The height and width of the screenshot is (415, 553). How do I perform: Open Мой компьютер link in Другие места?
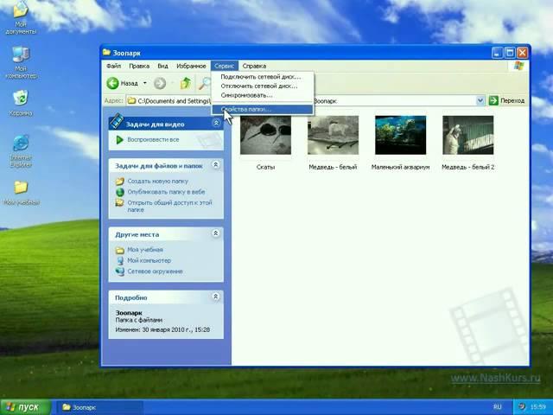click(149, 260)
